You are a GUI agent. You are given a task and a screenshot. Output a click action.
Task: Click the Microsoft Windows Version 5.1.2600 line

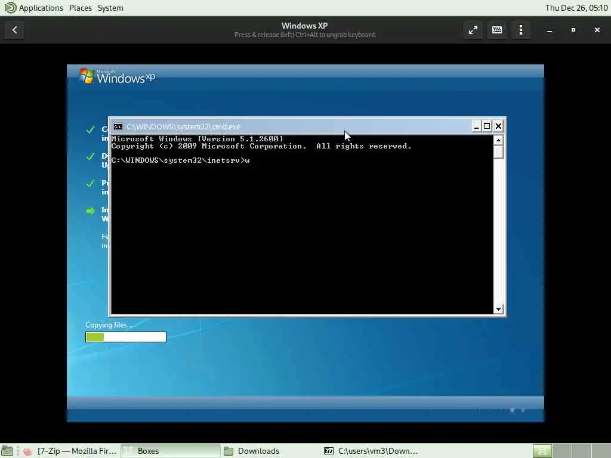point(197,138)
